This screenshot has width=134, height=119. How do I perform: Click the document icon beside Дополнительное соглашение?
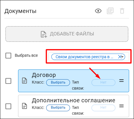point(24,106)
